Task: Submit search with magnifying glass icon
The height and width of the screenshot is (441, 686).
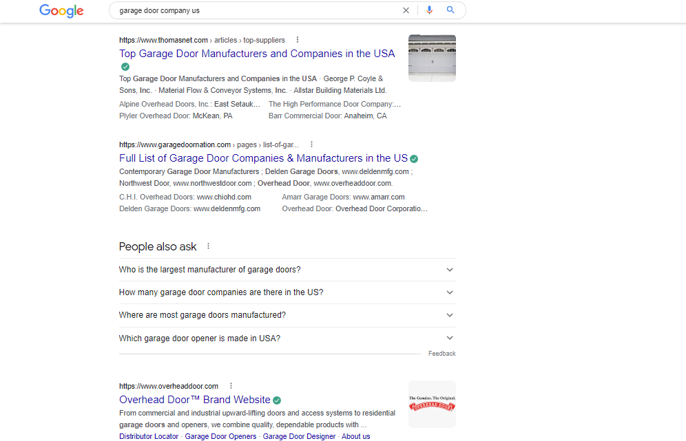Action: point(450,10)
